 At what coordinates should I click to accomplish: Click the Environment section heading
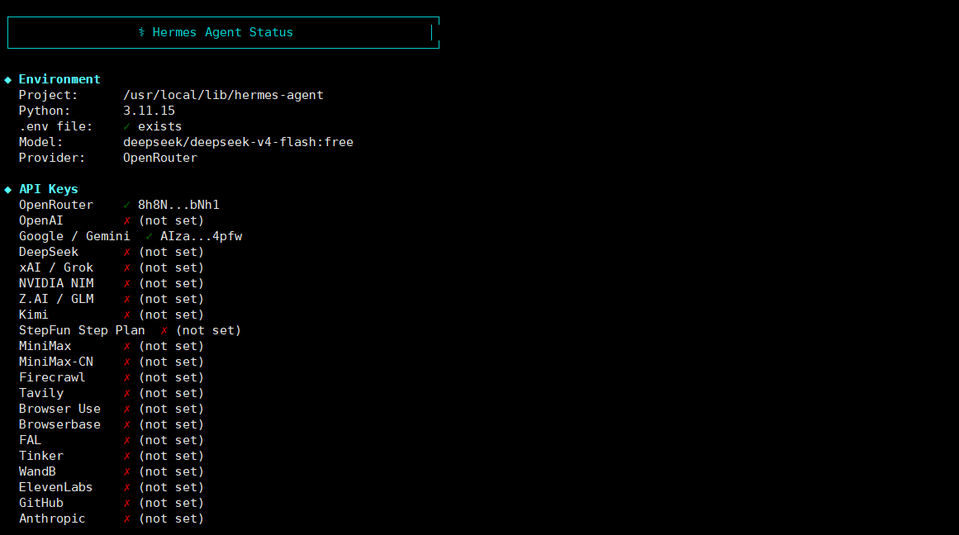59,79
